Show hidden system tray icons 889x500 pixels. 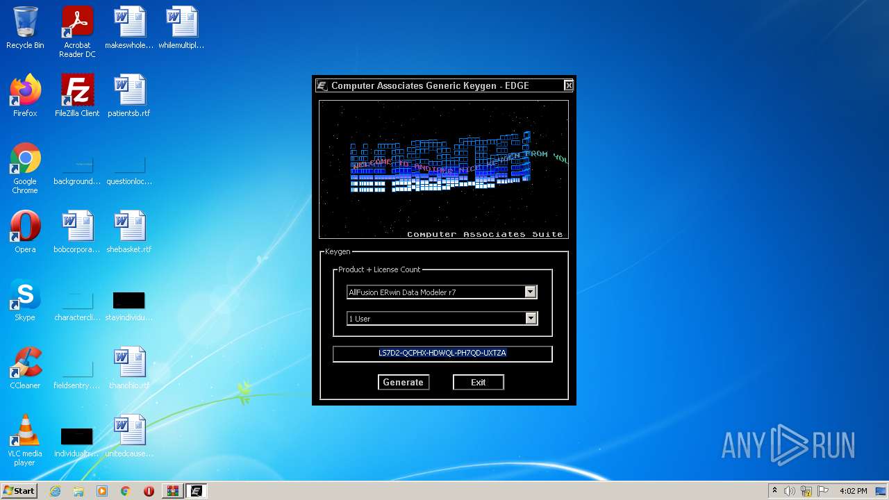774,491
